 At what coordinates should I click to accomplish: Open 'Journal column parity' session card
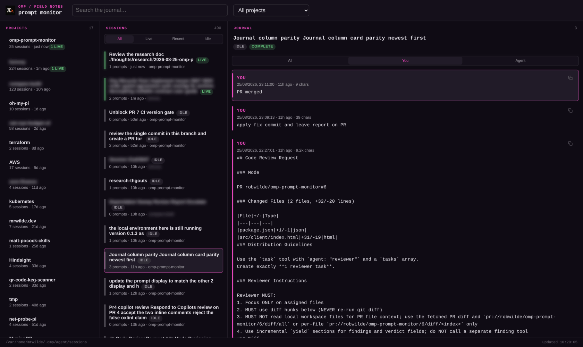[163, 261]
